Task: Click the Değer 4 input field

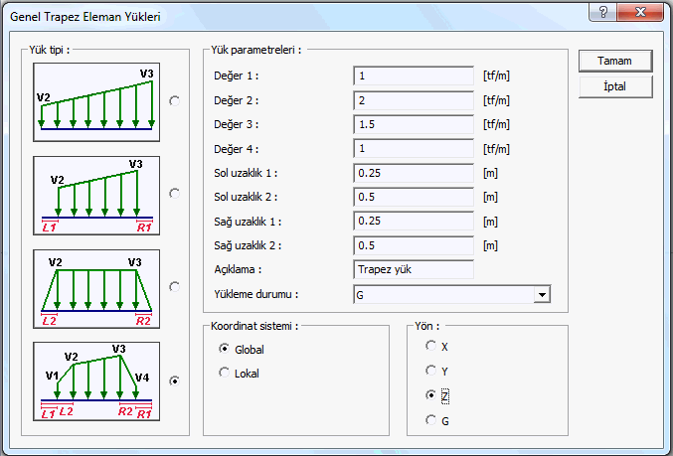Action: coord(414,148)
